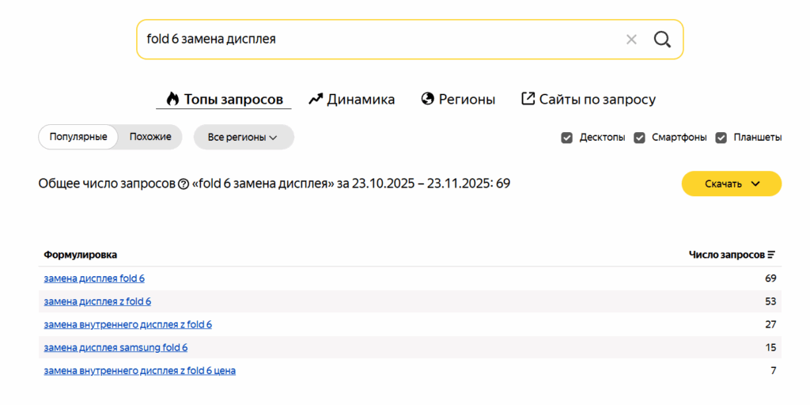Viewport: 810px width, 405px height.
Task: Click the sort icon beside Число запросов
Action: click(x=771, y=255)
